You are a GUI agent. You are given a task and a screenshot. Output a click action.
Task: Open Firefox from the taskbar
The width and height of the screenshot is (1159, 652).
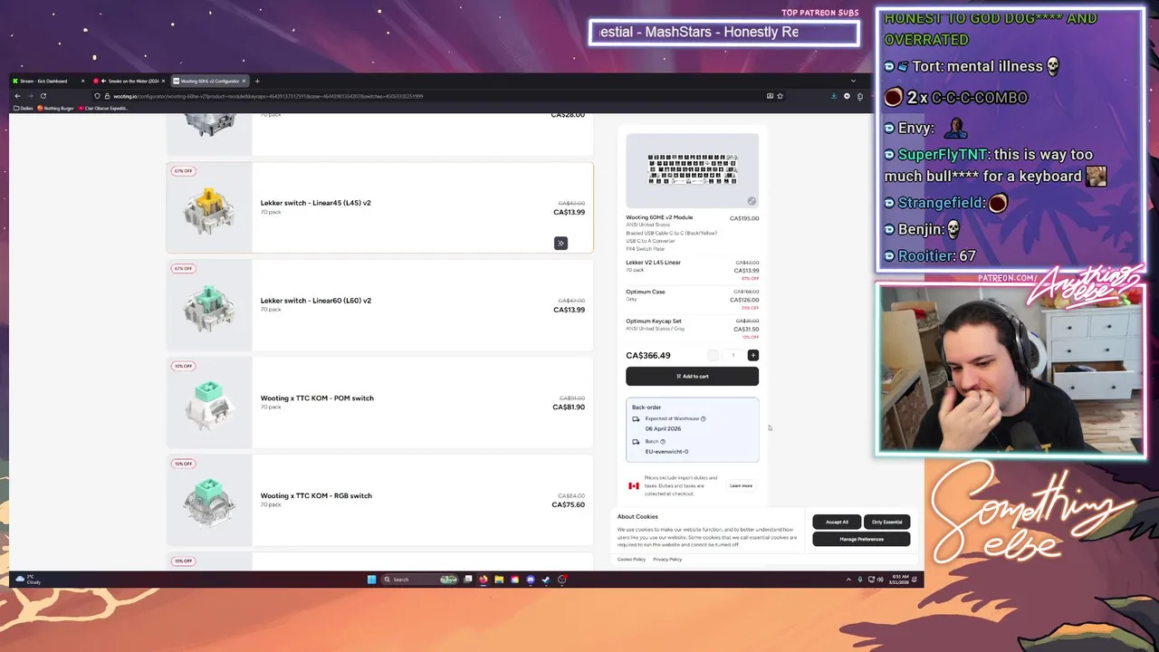click(484, 580)
